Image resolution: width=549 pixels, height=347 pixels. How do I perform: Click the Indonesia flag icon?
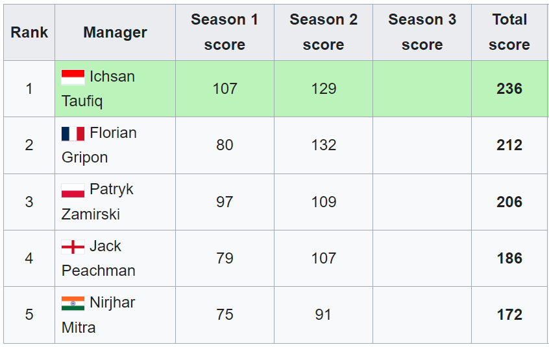click(73, 77)
